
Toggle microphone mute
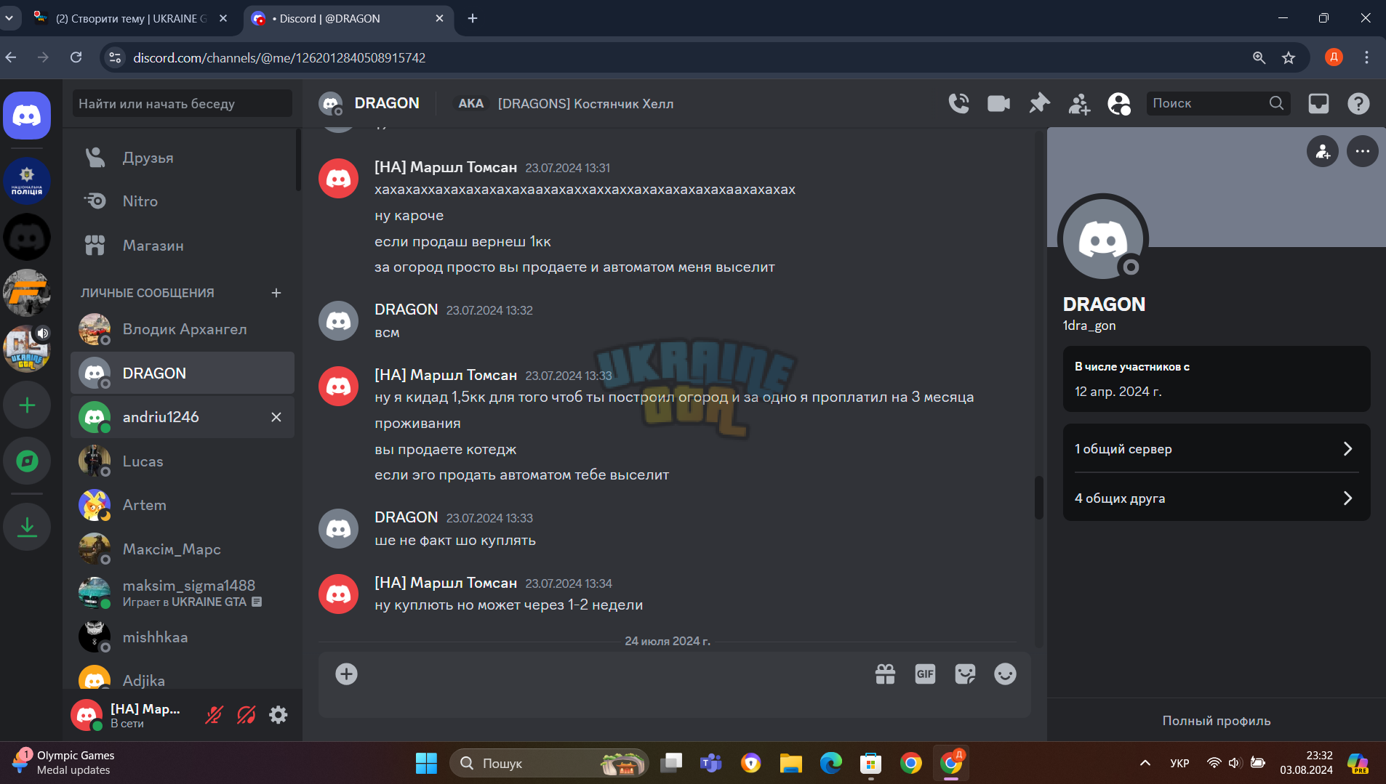(214, 715)
